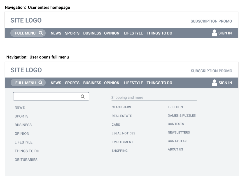Go to Real Estate listings

tap(122, 116)
